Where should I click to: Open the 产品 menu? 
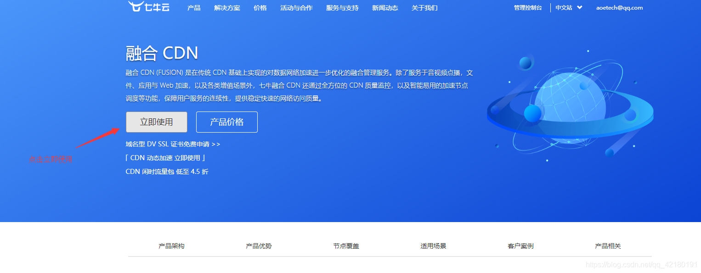point(194,8)
